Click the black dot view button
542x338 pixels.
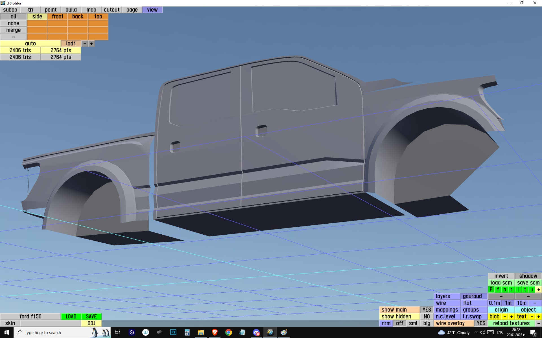(x=538, y=290)
